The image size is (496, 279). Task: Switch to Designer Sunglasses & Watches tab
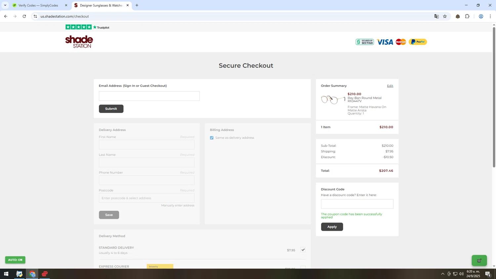point(101,5)
